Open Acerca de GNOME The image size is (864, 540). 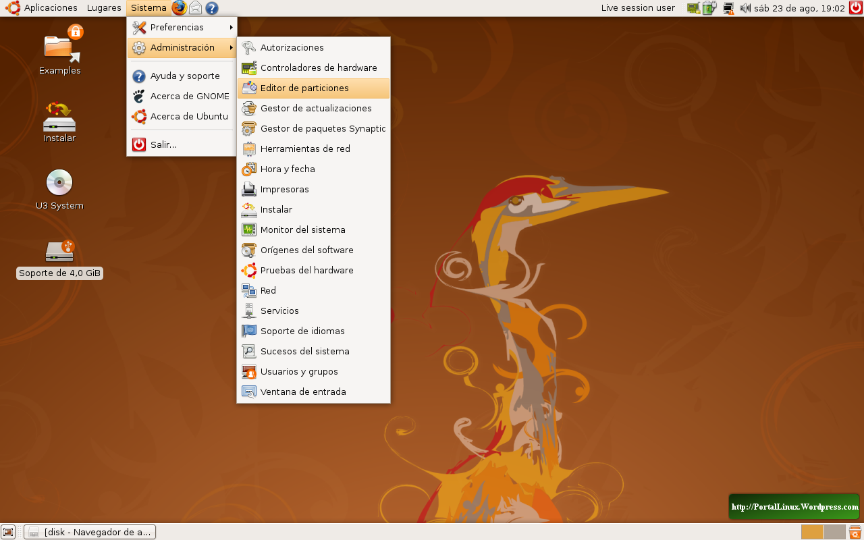point(182,97)
